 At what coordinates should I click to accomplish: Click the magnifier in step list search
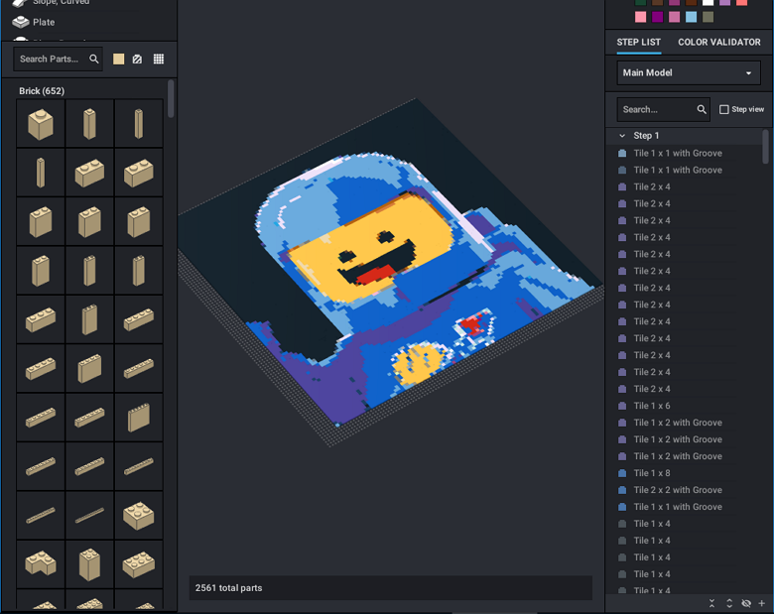(702, 109)
